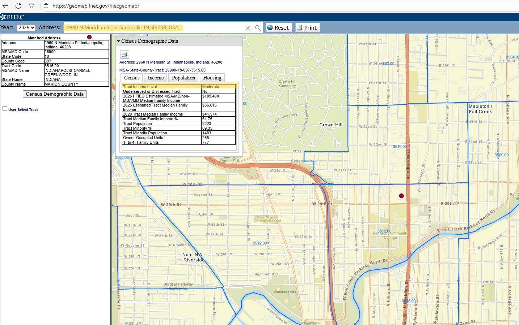The width and height of the screenshot is (519, 325).
Task: Click the red dot beside Matched Address
Action: point(89,37)
